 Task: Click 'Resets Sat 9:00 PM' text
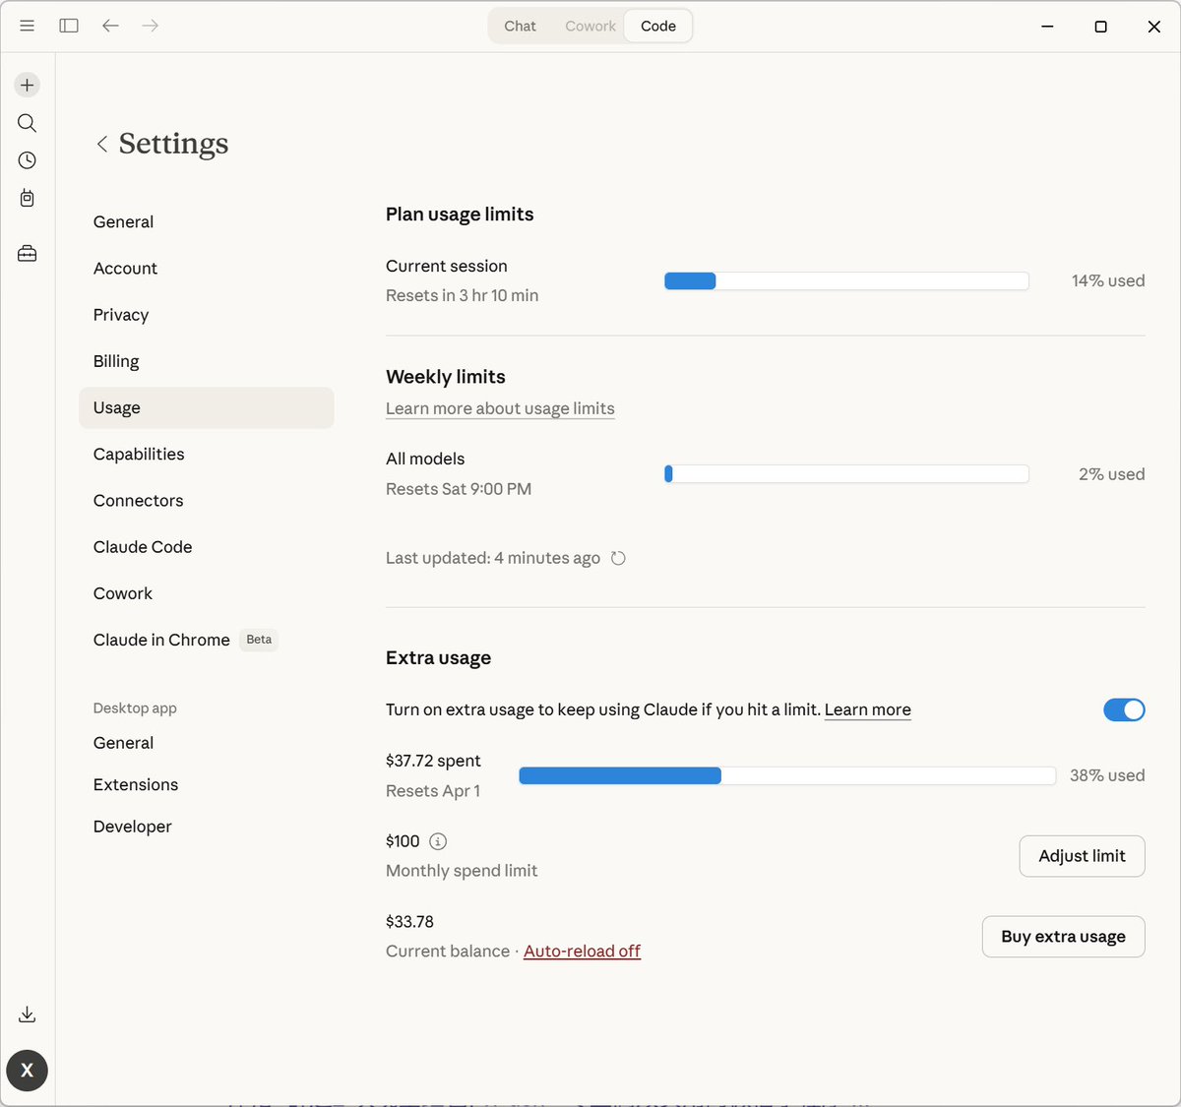pyautogui.click(x=459, y=489)
